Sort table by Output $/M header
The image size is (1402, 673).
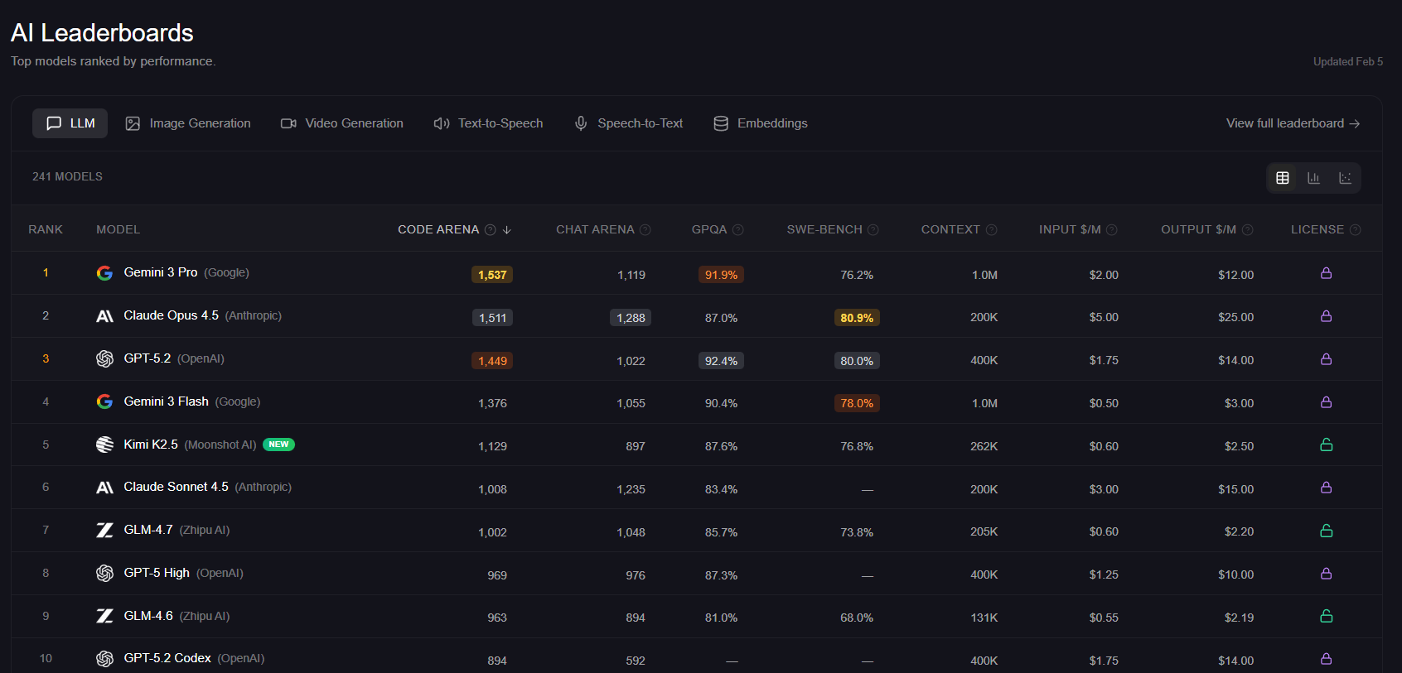point(1198,229)
